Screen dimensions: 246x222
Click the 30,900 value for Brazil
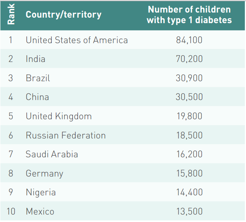tap(189, 78)
